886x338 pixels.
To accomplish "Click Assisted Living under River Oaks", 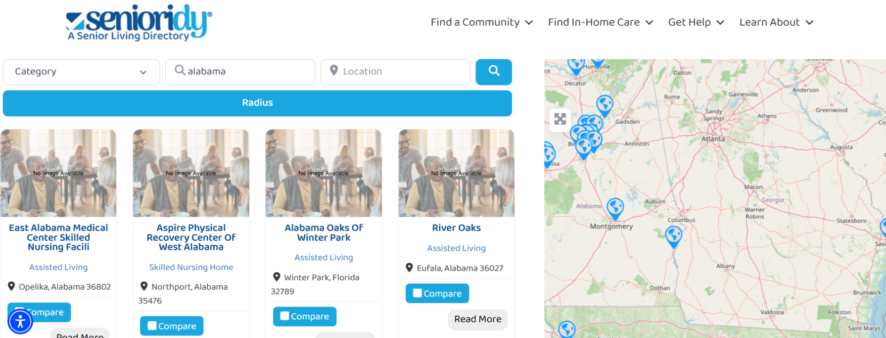I will [456, 248].
